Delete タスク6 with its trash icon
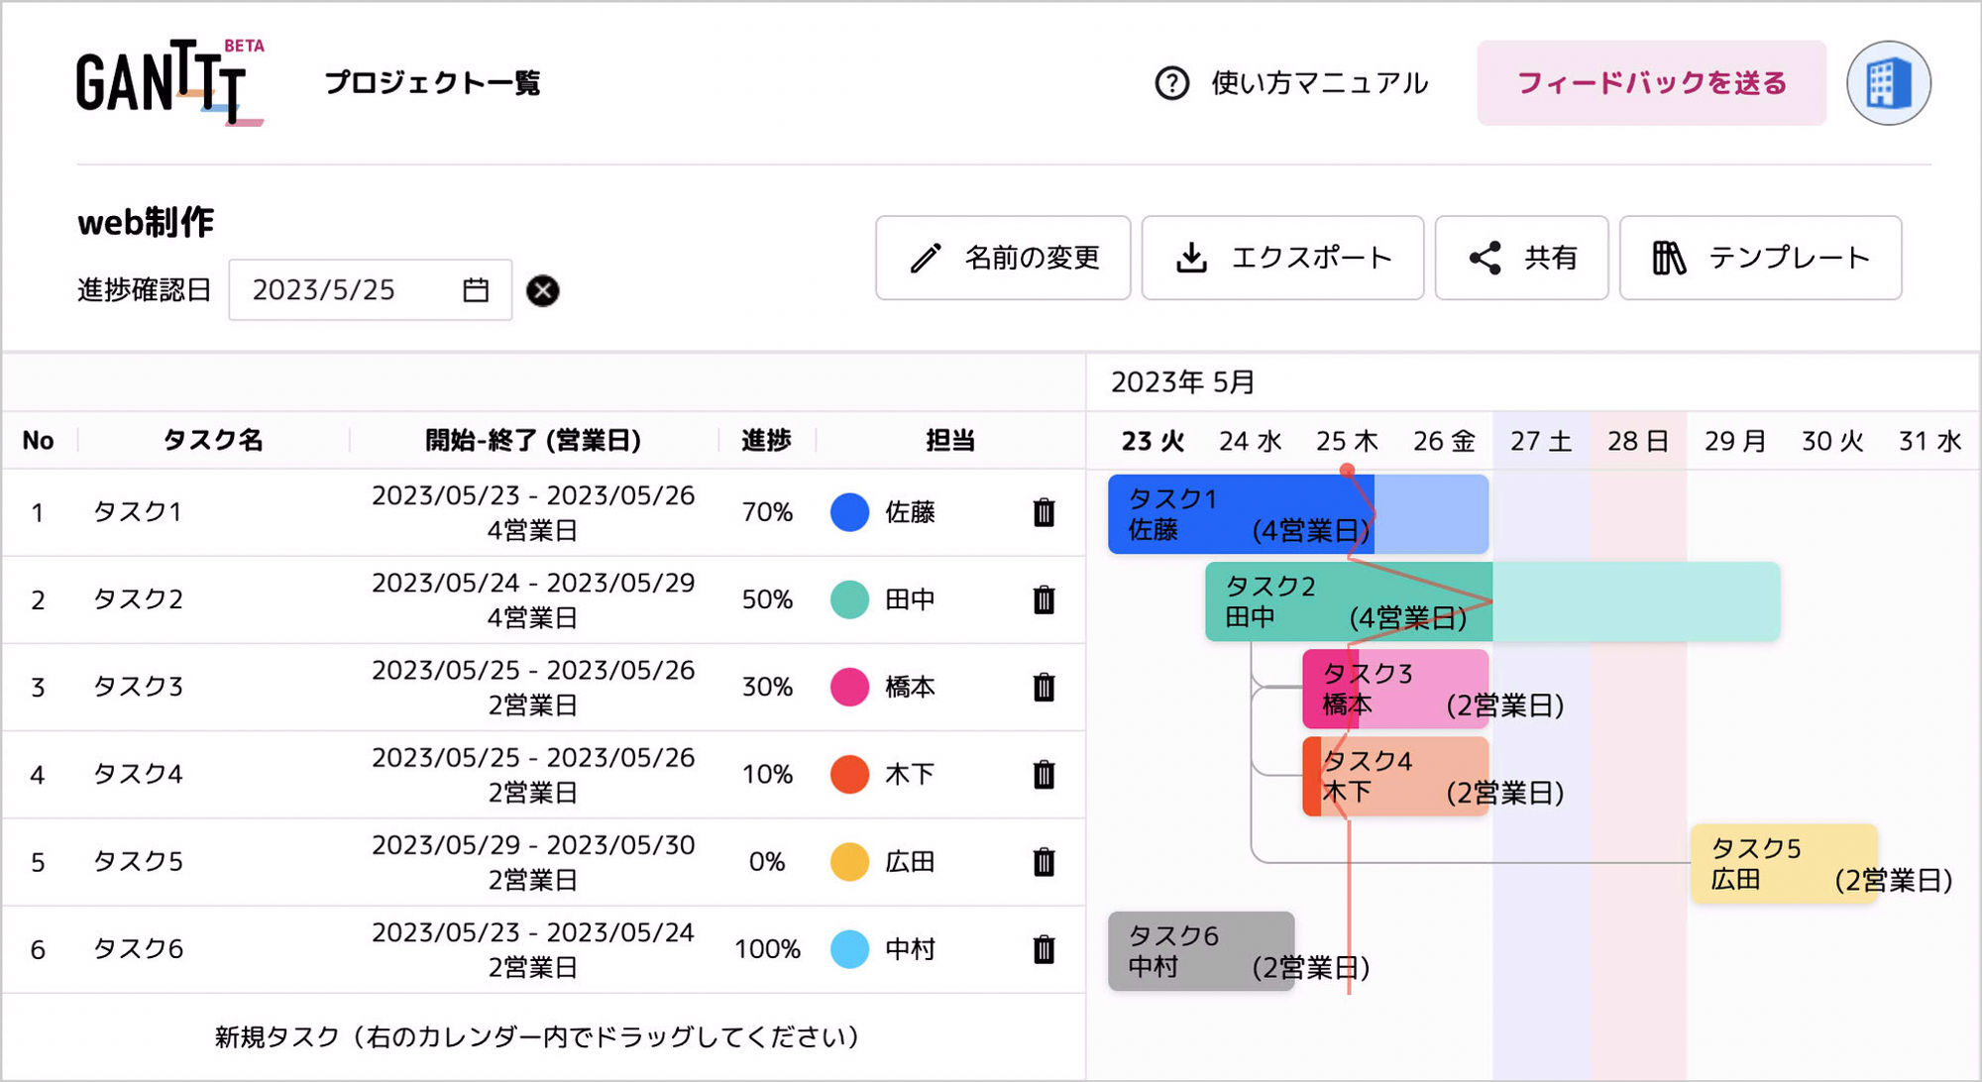 click(x=1044, y=949)
